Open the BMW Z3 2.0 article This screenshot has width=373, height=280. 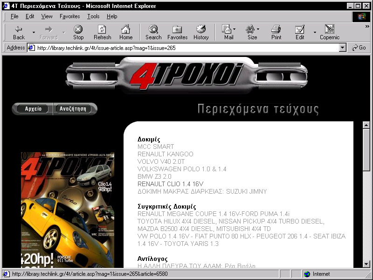pyautogui.click(x=154, y=177)
